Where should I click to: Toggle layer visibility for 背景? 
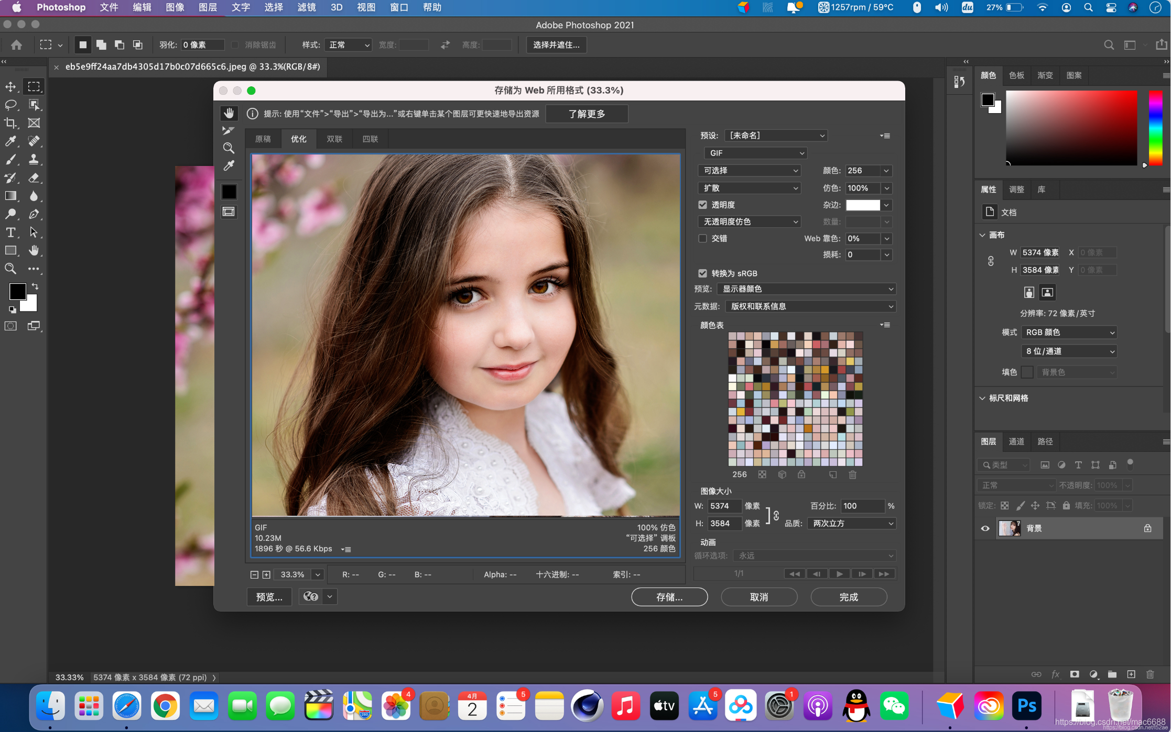[x=985, y=528]
